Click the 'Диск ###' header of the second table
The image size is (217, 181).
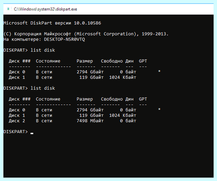(20, 99)
